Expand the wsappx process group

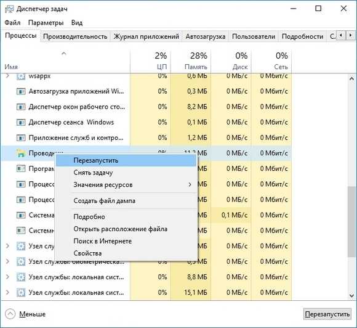(7, 75)
